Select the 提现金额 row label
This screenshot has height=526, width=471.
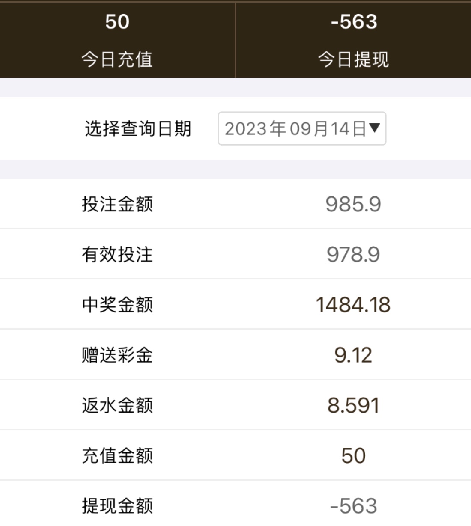(117, 506)
